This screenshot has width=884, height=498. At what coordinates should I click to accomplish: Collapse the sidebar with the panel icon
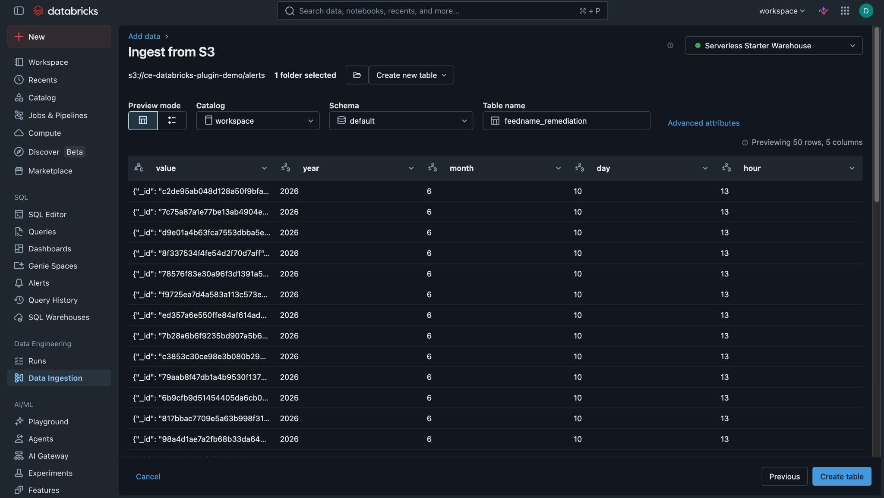[19, 11]
